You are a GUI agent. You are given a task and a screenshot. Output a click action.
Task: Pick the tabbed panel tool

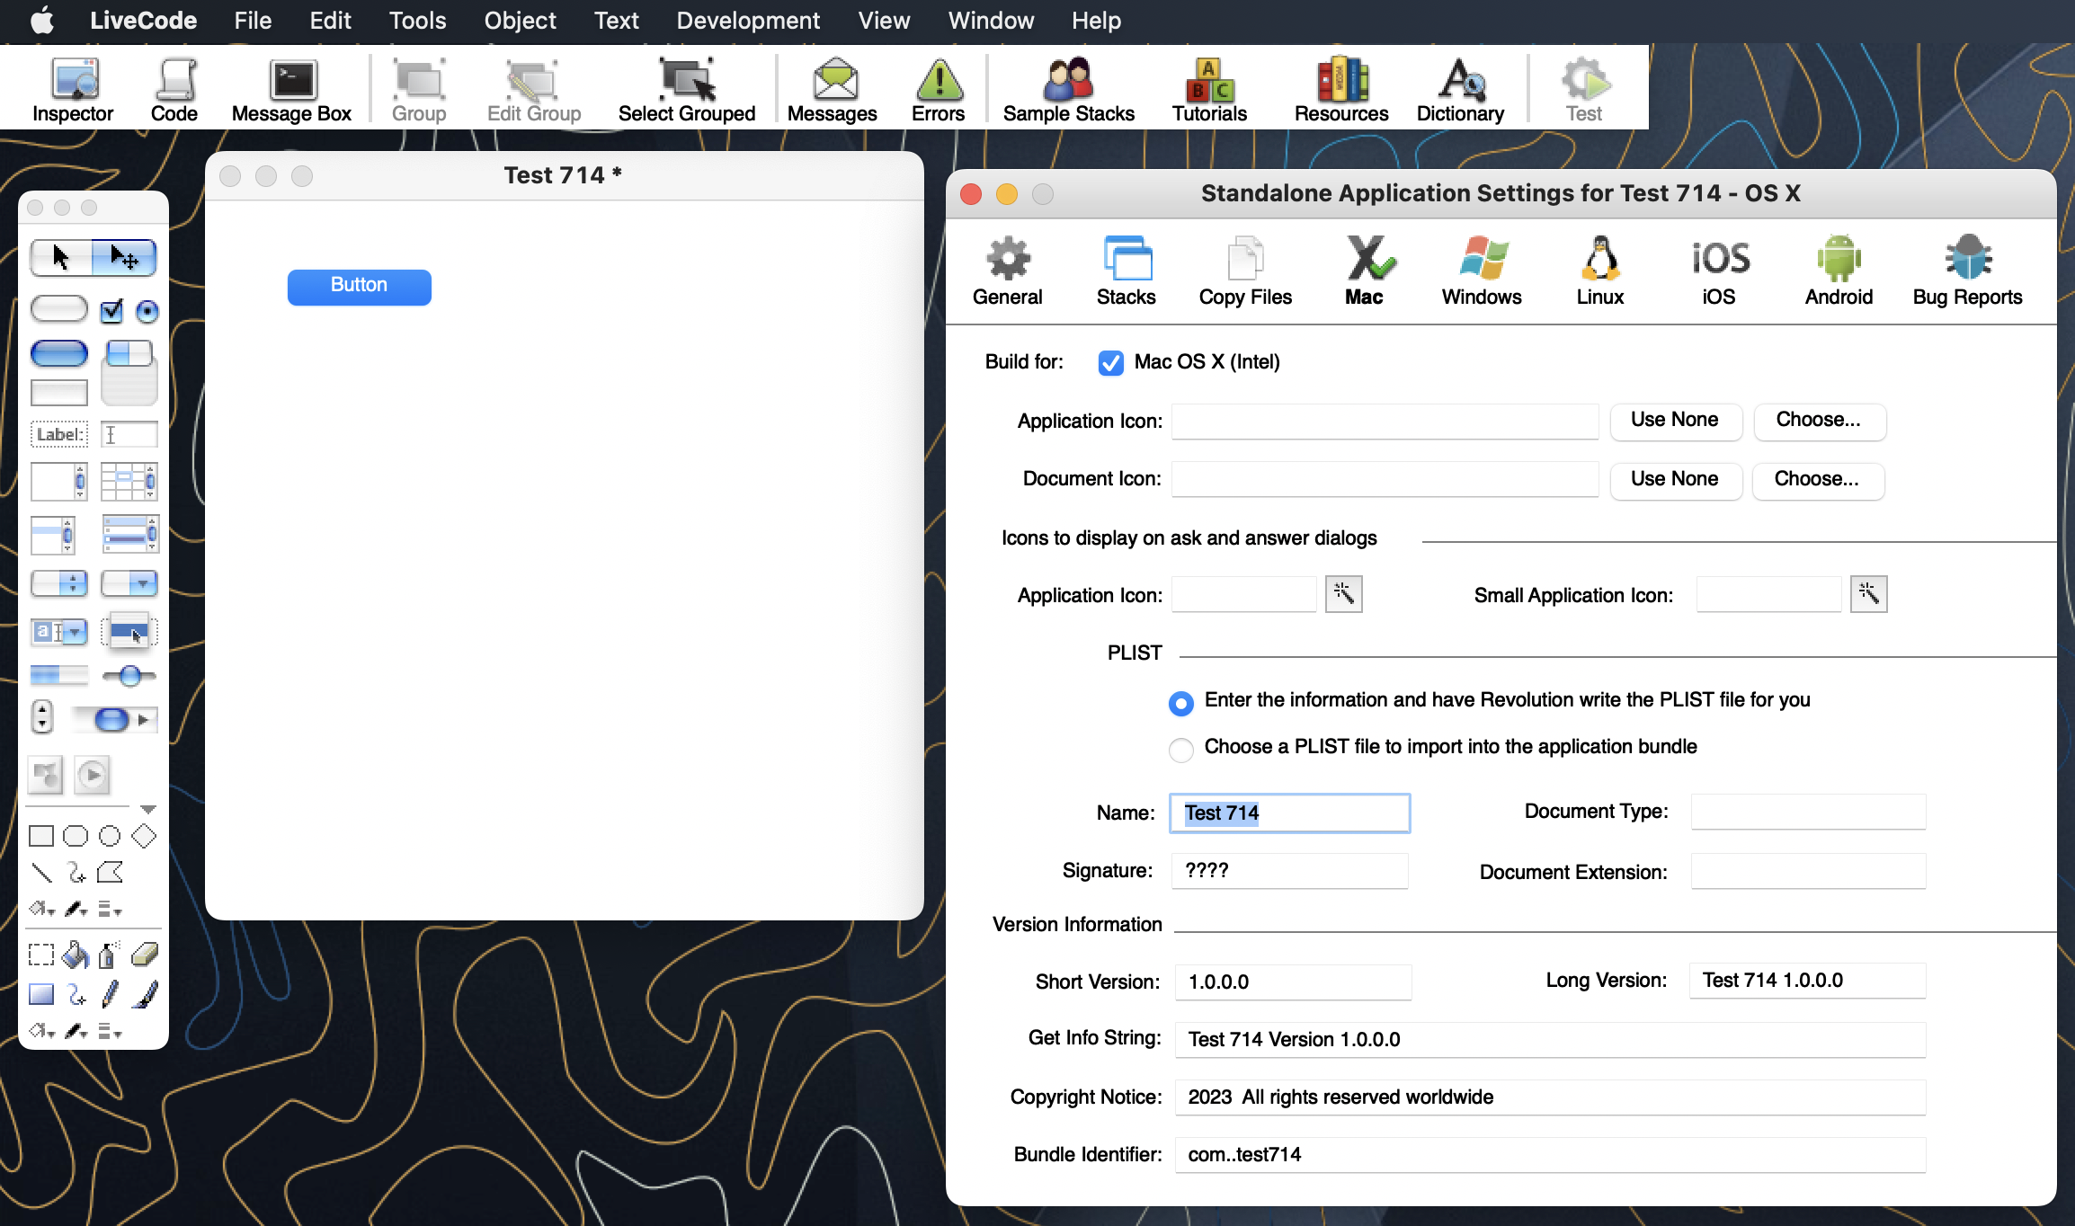click(x=129, y=372)
